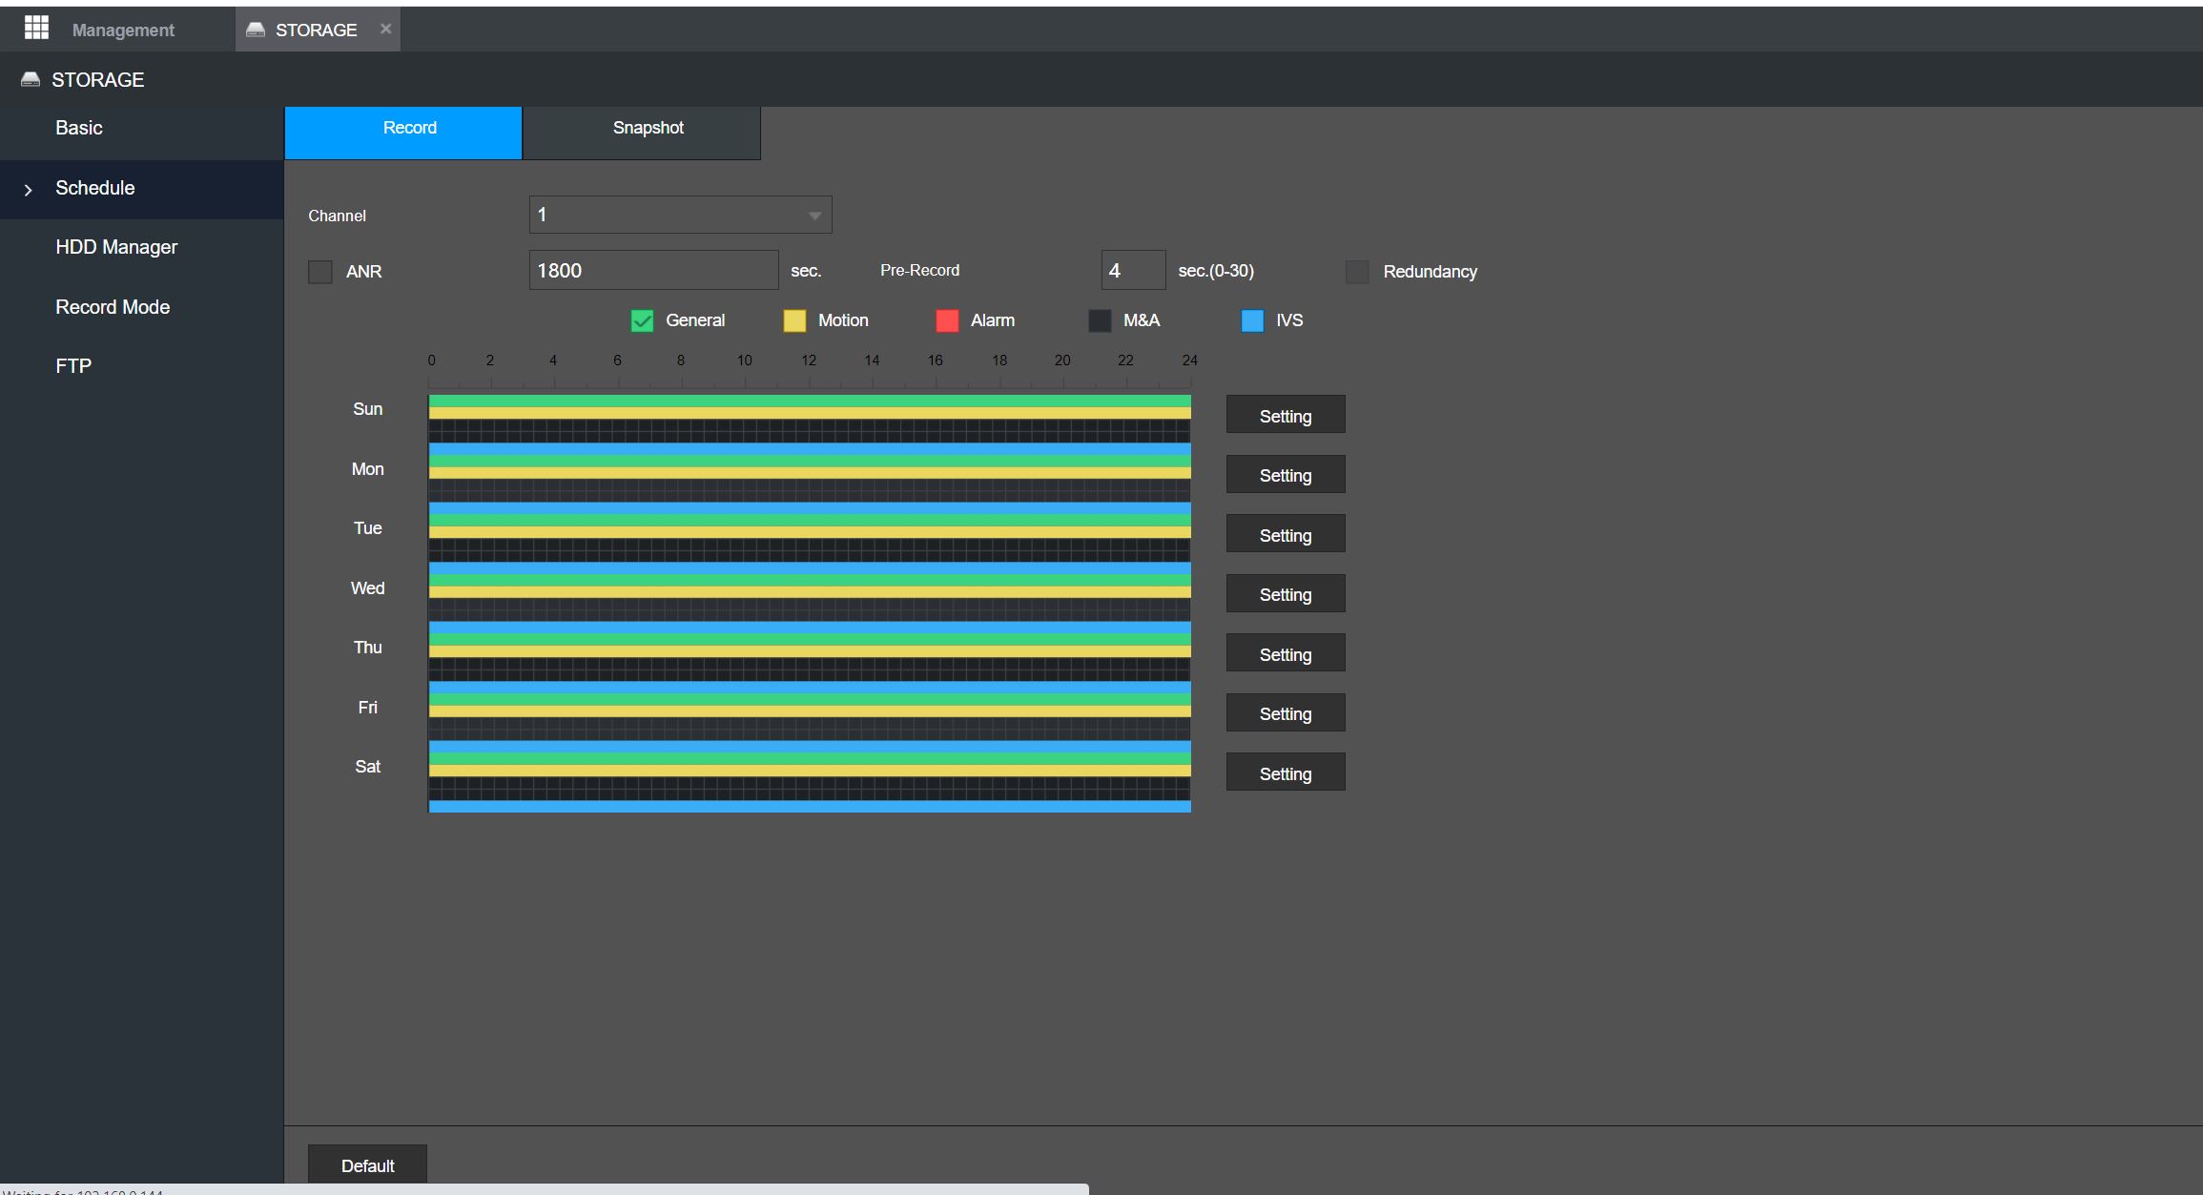This screenshot has width=2203, height=1195.
Task: Open the Setting button for Sunday
Action: click(1286, 414)
